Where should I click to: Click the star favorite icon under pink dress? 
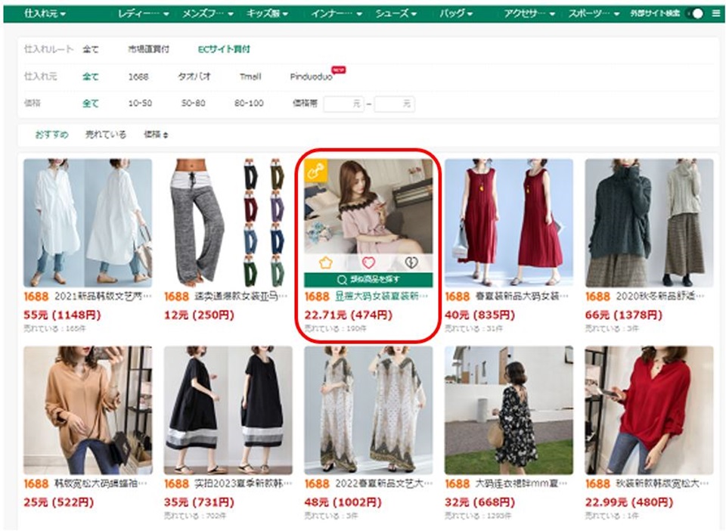[x=326, y=263]
